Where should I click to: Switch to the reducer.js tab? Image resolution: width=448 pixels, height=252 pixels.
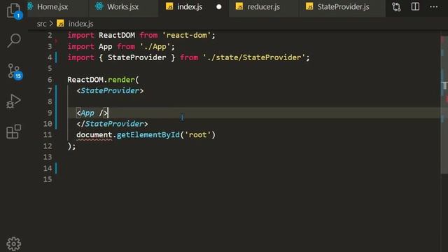263,7
